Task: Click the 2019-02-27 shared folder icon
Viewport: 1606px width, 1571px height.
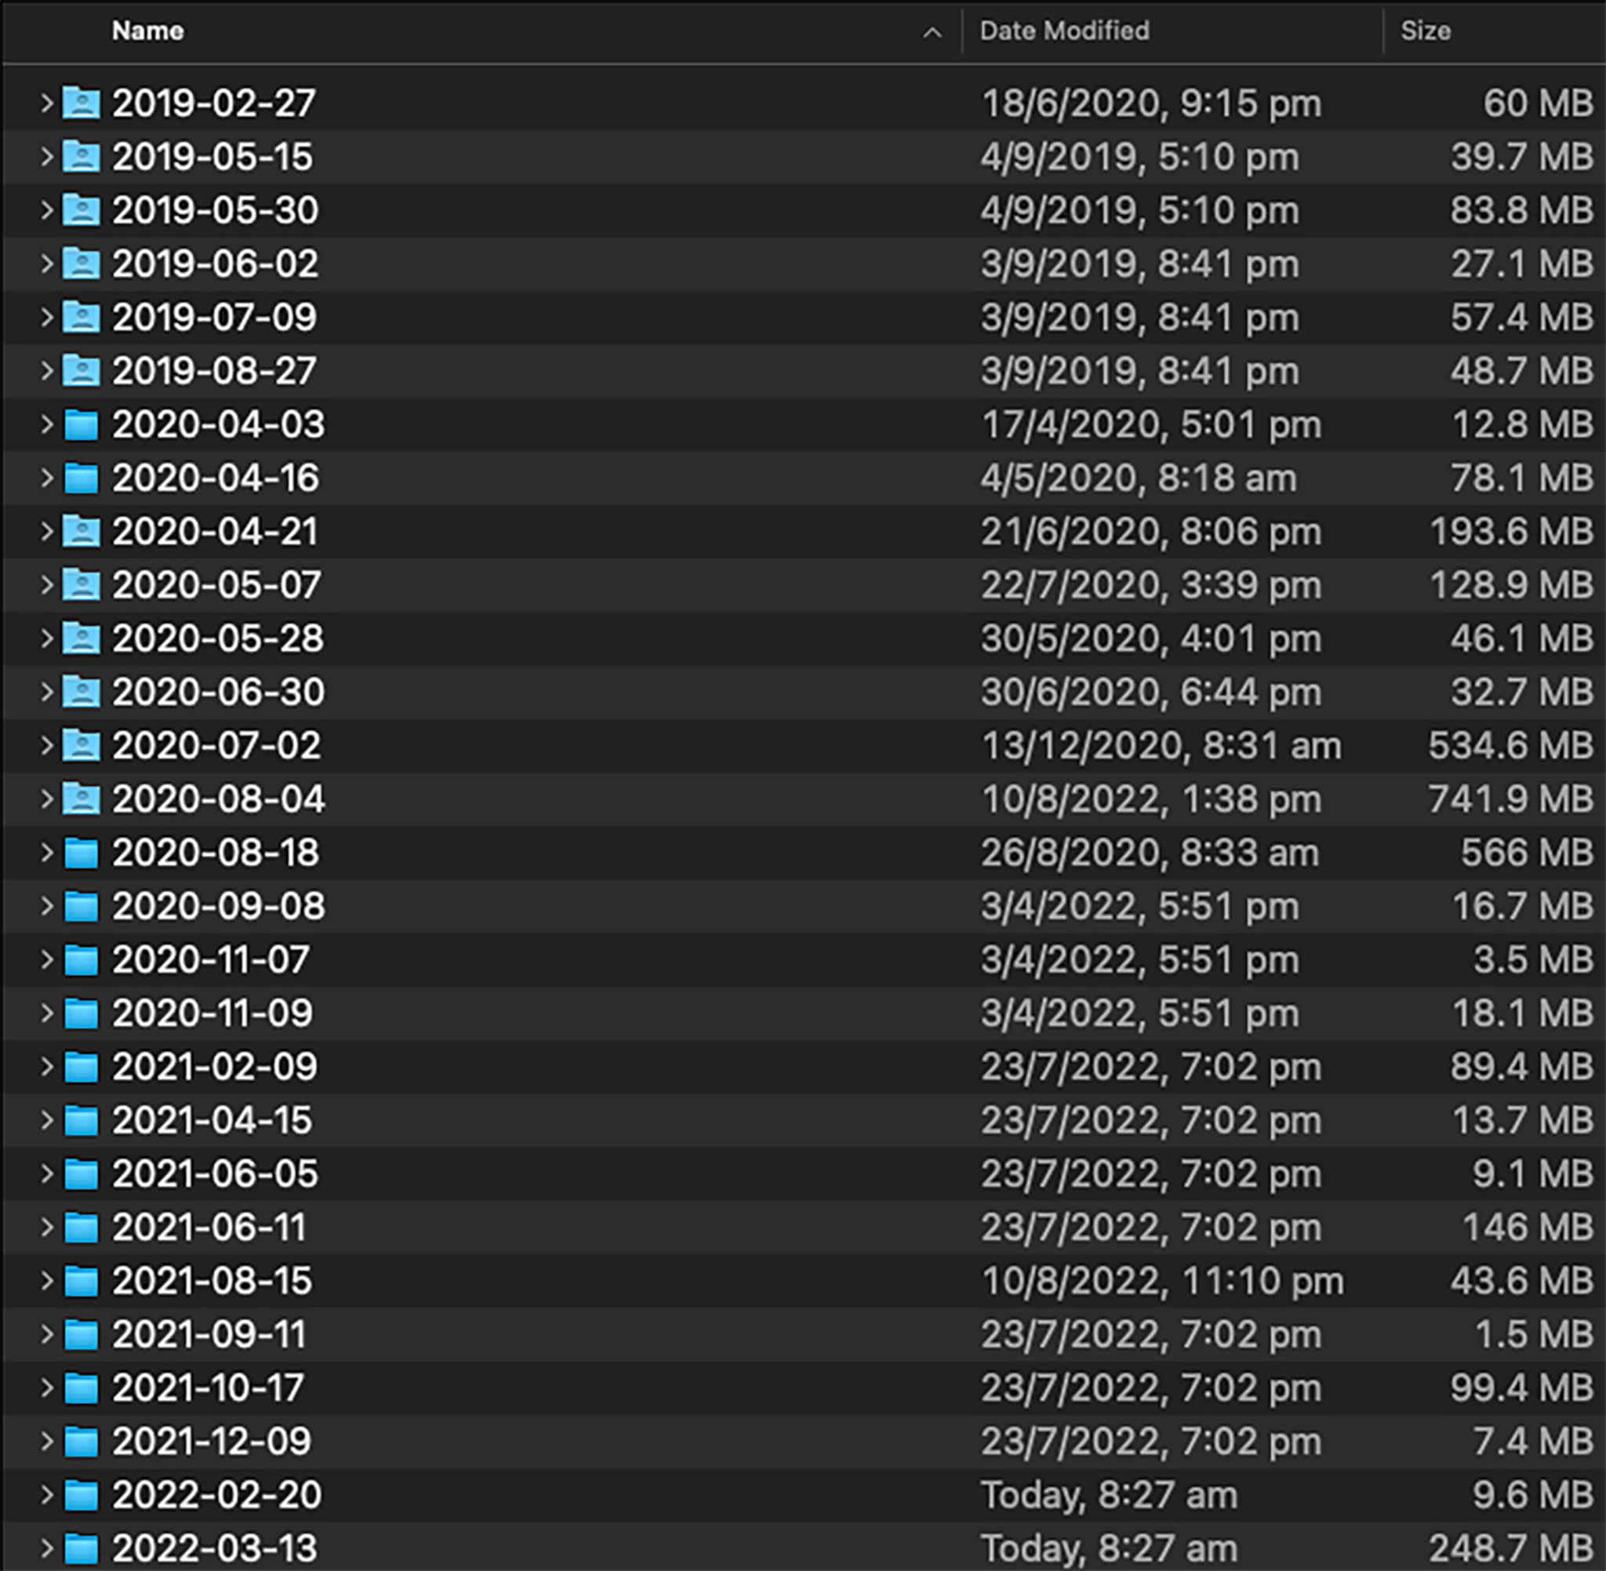Action: pyautogui.click(x=82, y=103)
